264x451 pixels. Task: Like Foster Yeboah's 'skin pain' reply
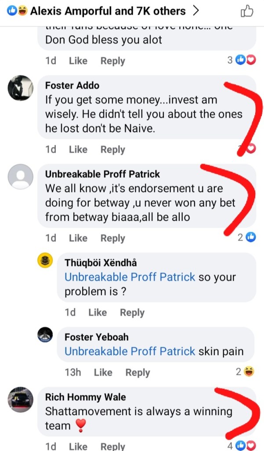(x=103, y=372)
